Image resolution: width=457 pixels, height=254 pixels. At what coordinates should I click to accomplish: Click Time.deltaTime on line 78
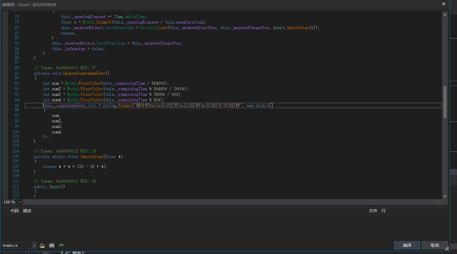[130, 17]
